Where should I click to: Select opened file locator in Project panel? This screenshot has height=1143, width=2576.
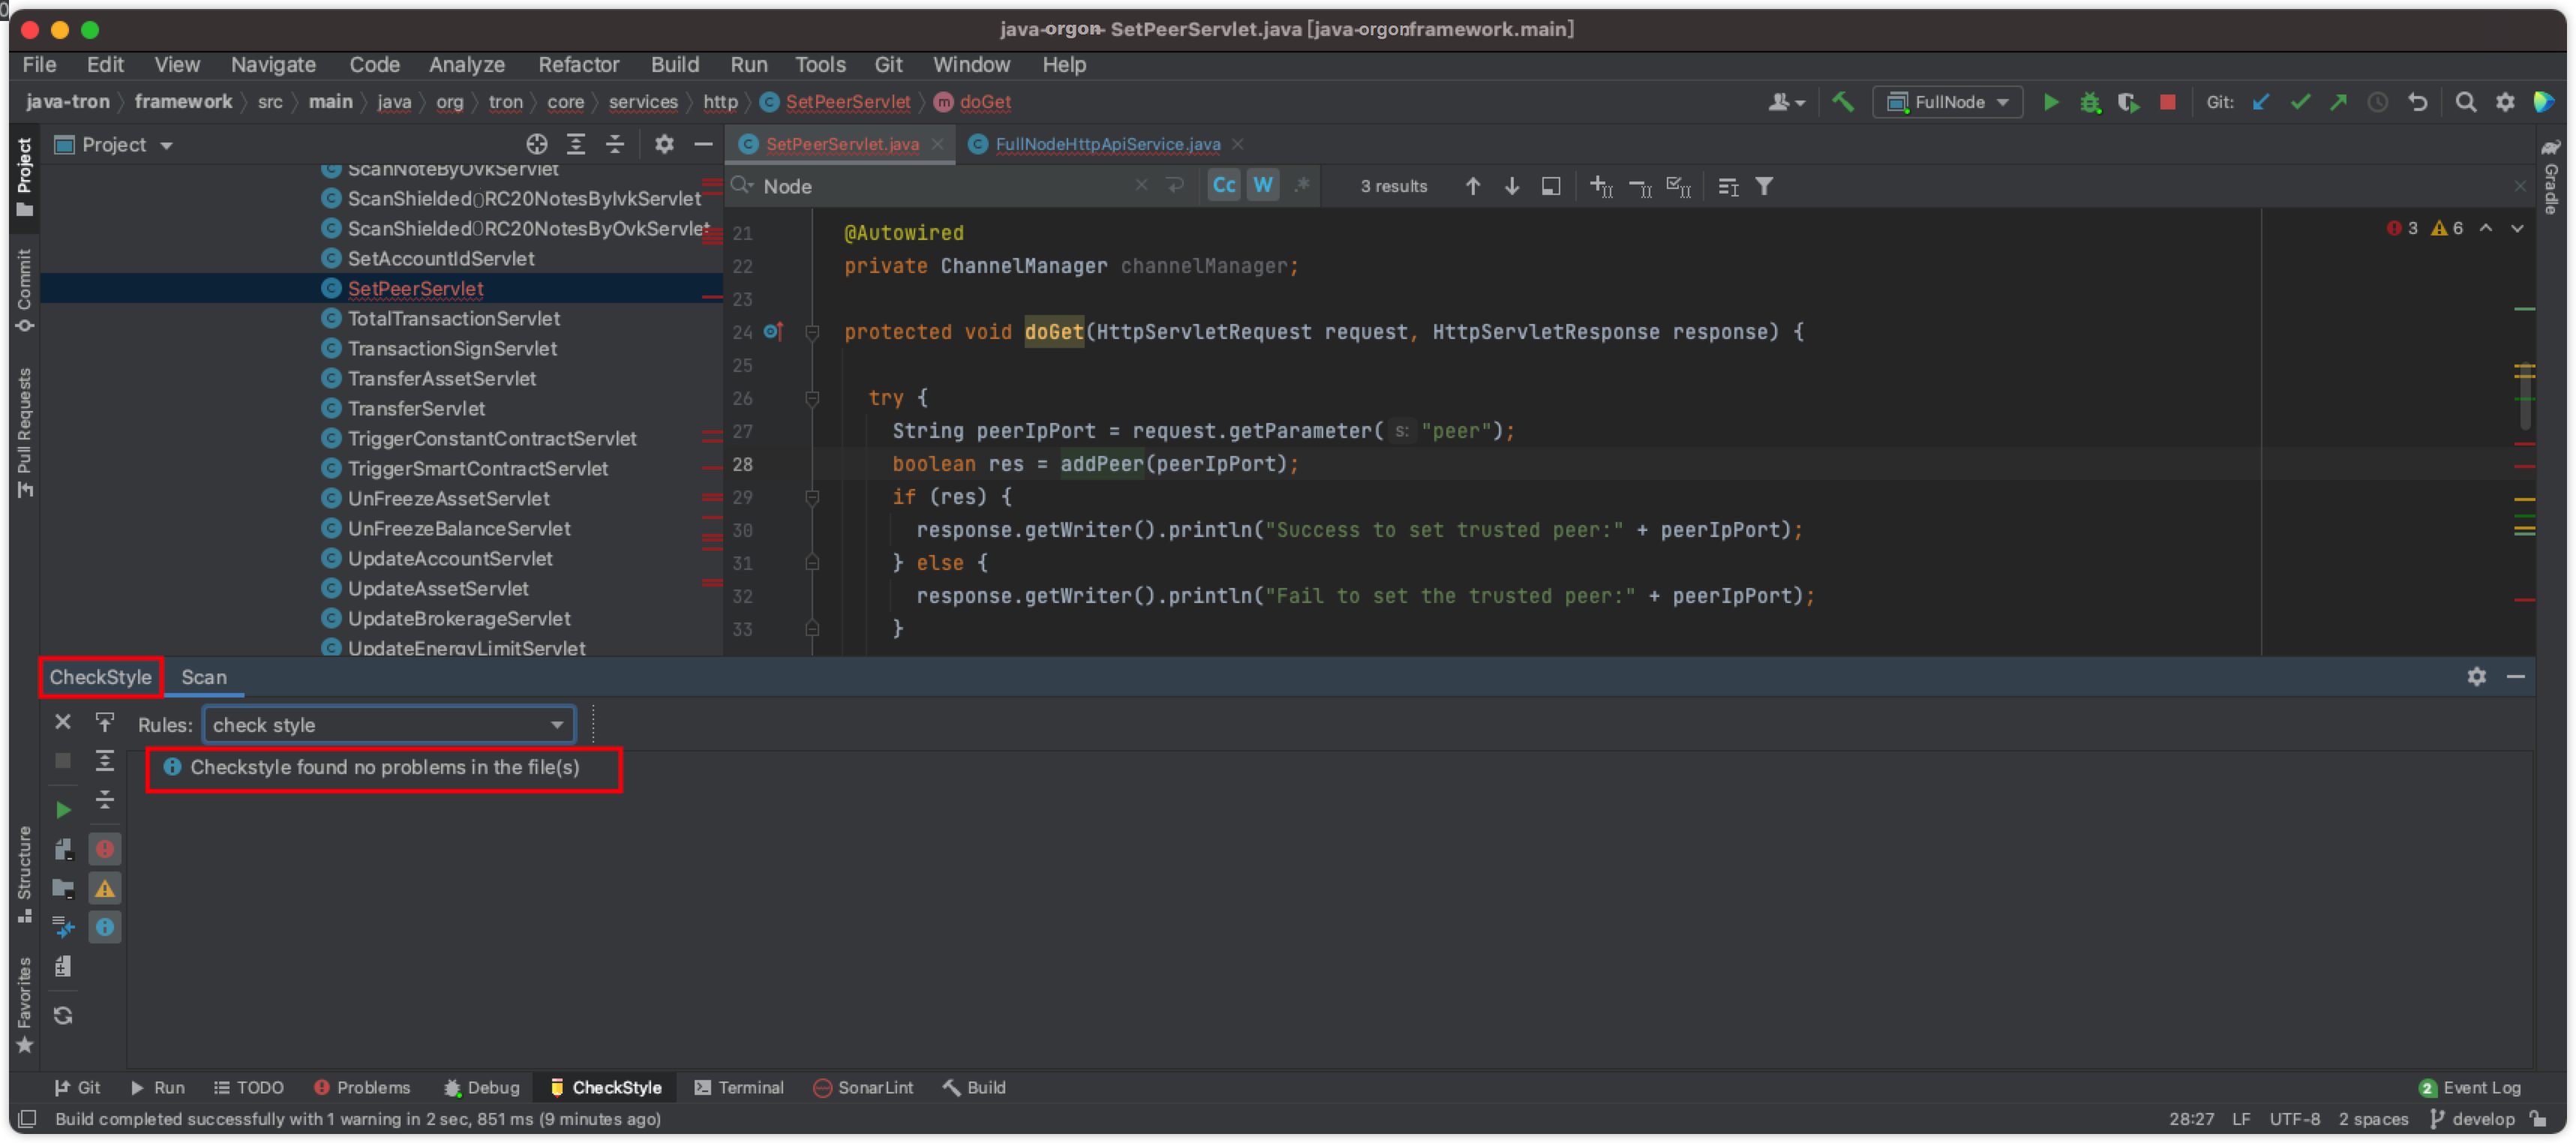(x=537, y=144)
